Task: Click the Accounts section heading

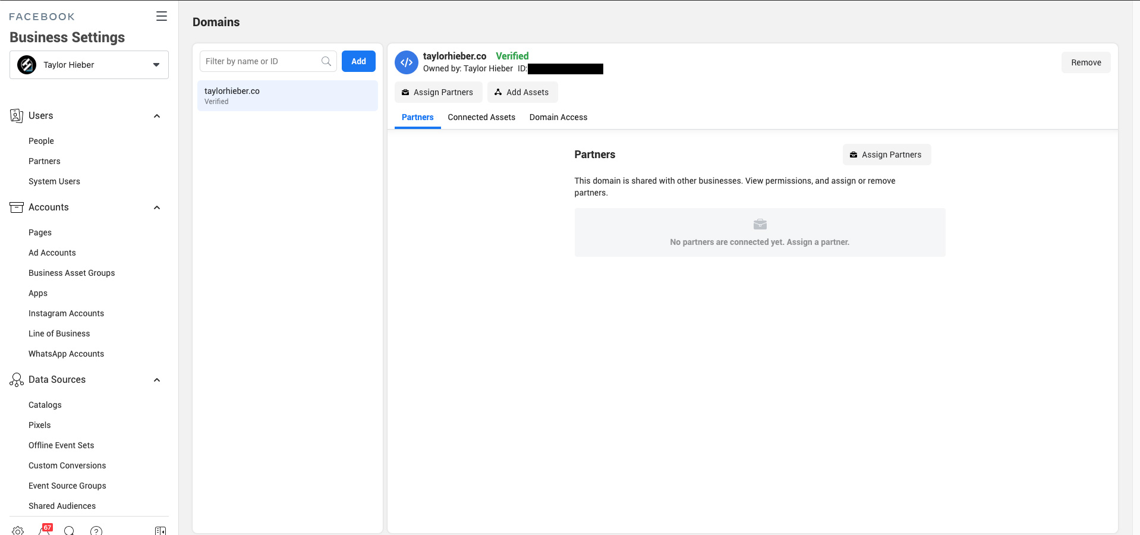Action: 49,207
